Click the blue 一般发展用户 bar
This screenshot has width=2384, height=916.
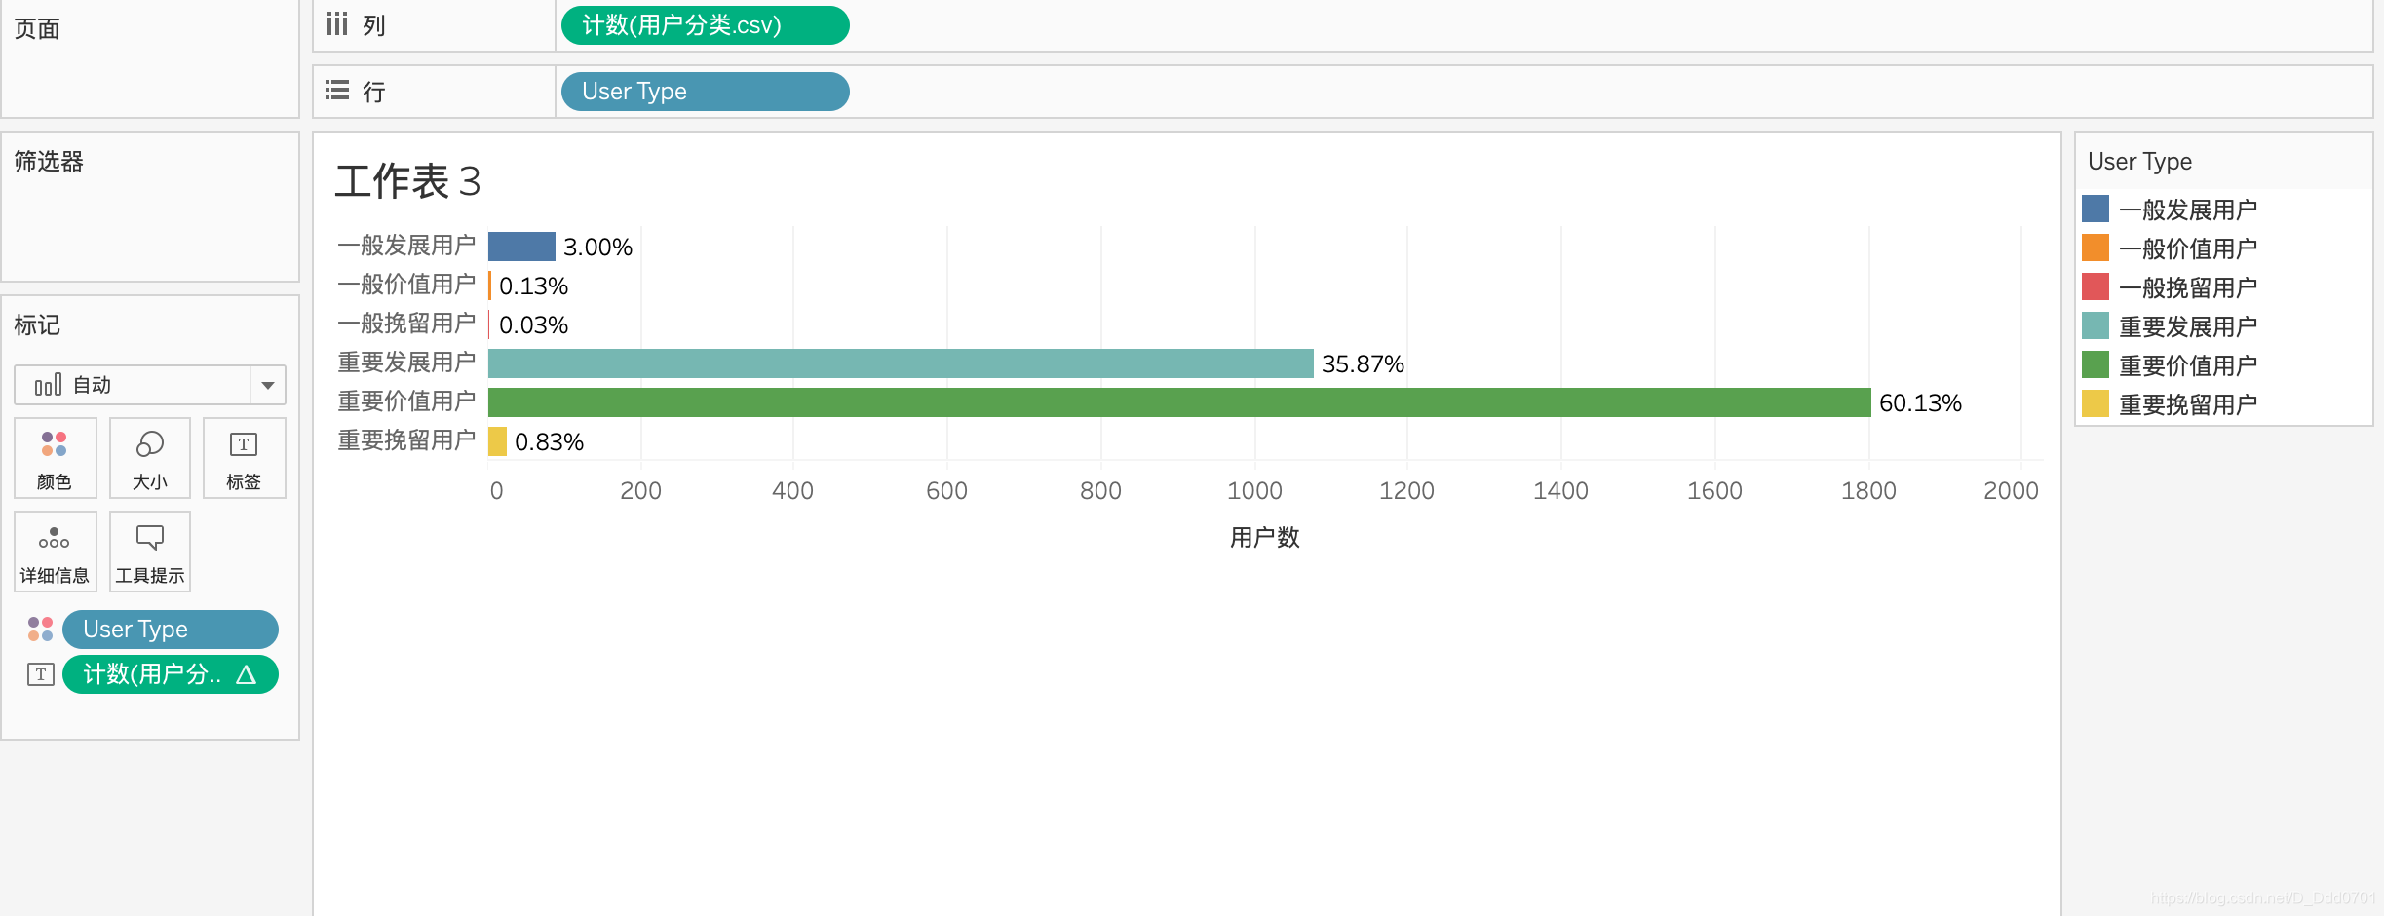521,247
